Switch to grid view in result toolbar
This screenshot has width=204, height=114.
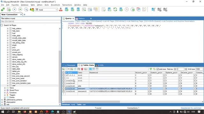click(x=90, y=69)
